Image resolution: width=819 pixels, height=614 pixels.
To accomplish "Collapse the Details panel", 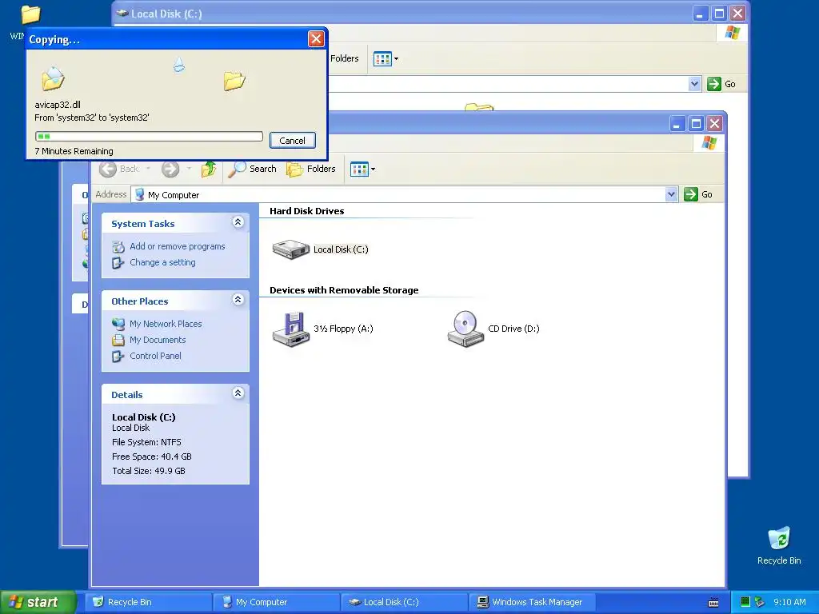I will [238, 393].
